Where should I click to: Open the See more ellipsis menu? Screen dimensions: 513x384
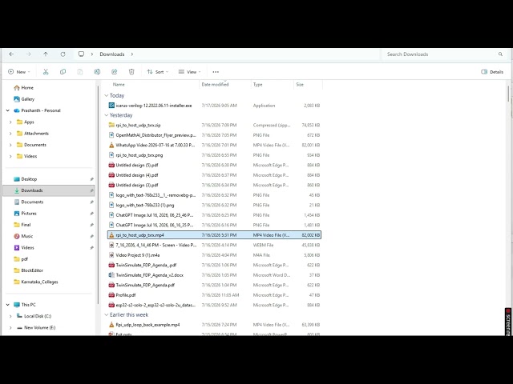216,72
